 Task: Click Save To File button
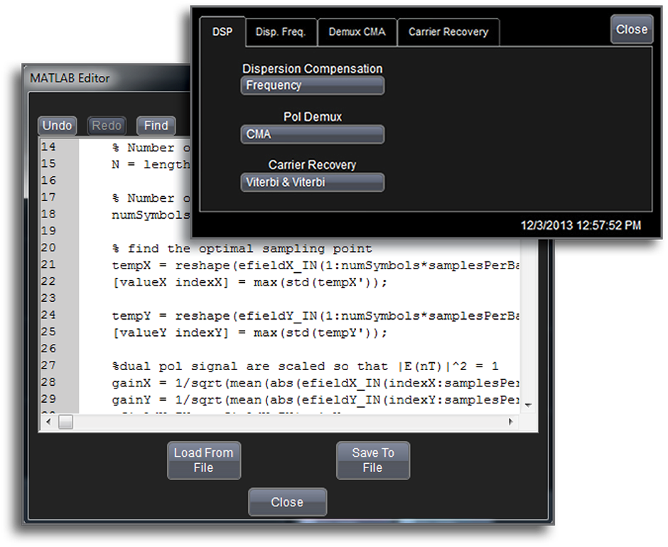tap(372, 460)
